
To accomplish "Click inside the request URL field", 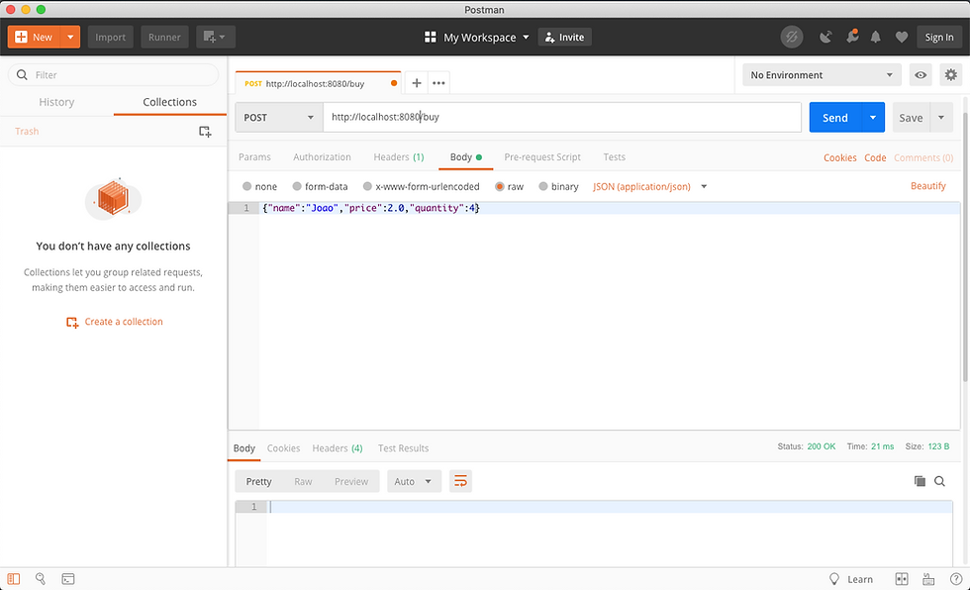I will [x=562, y=118].
